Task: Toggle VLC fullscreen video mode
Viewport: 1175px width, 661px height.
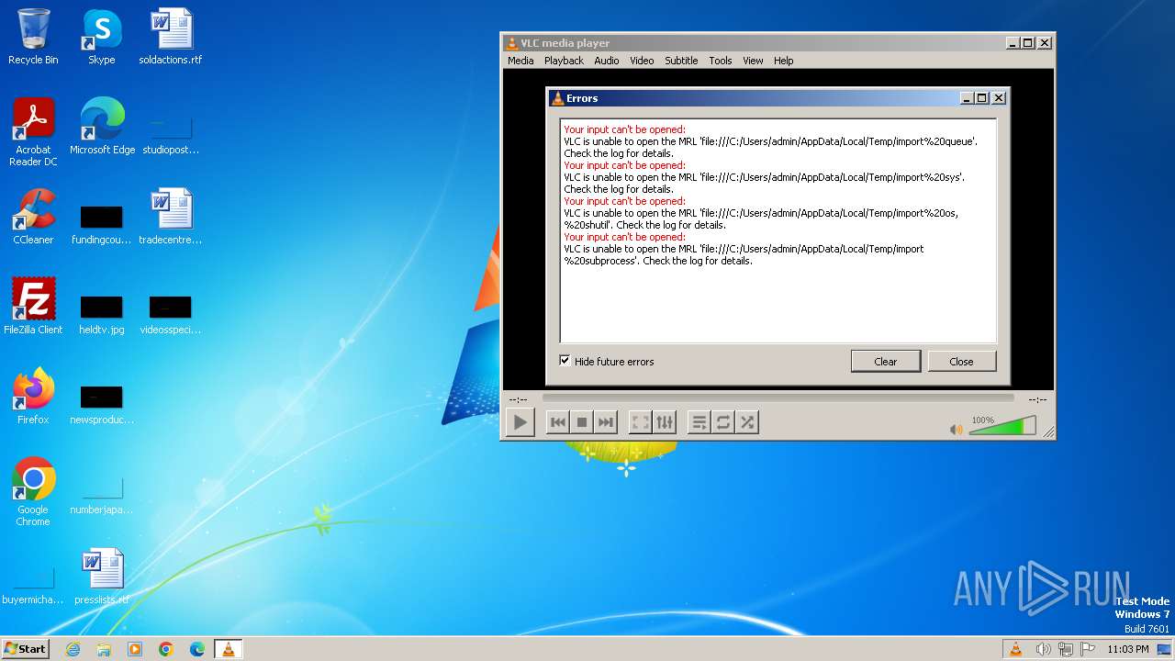Action: point(641,422)
